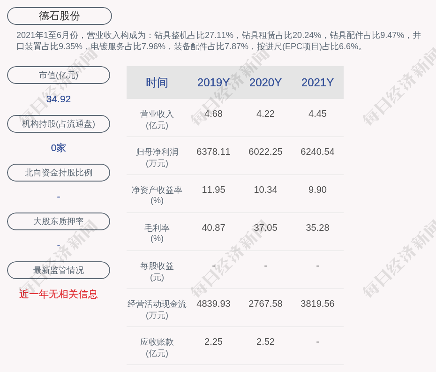Click the gross margin value 35.28

(x=317, y=228)
